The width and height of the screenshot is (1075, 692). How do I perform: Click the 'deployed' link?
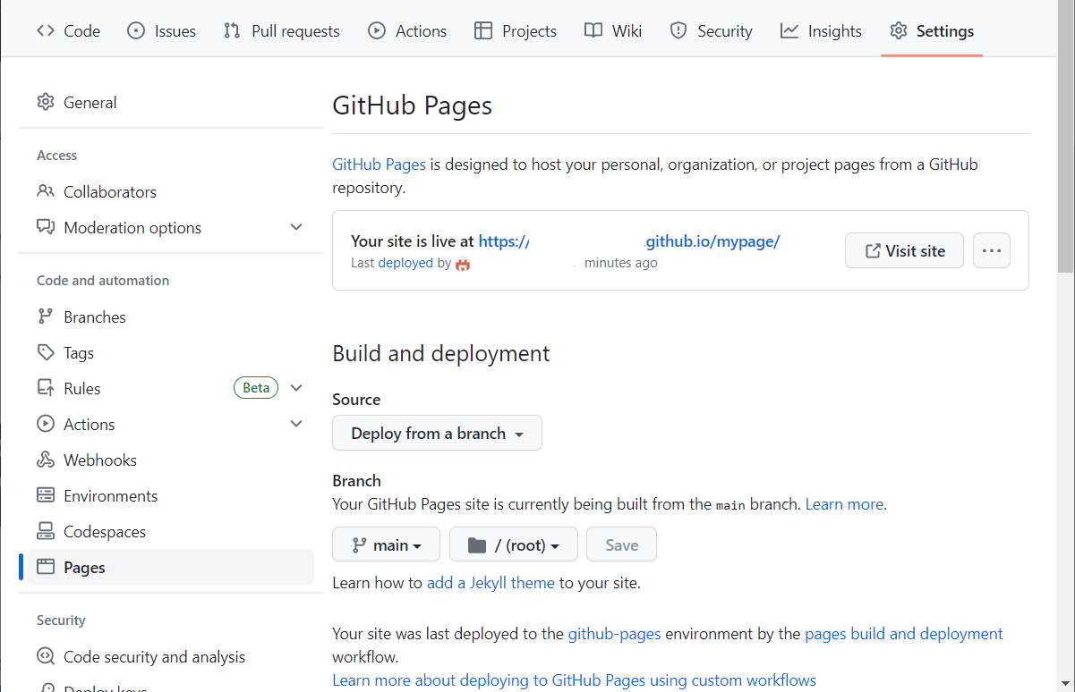click(405, 263)
